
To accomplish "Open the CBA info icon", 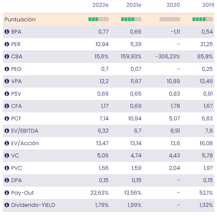I will coord(7,57).
